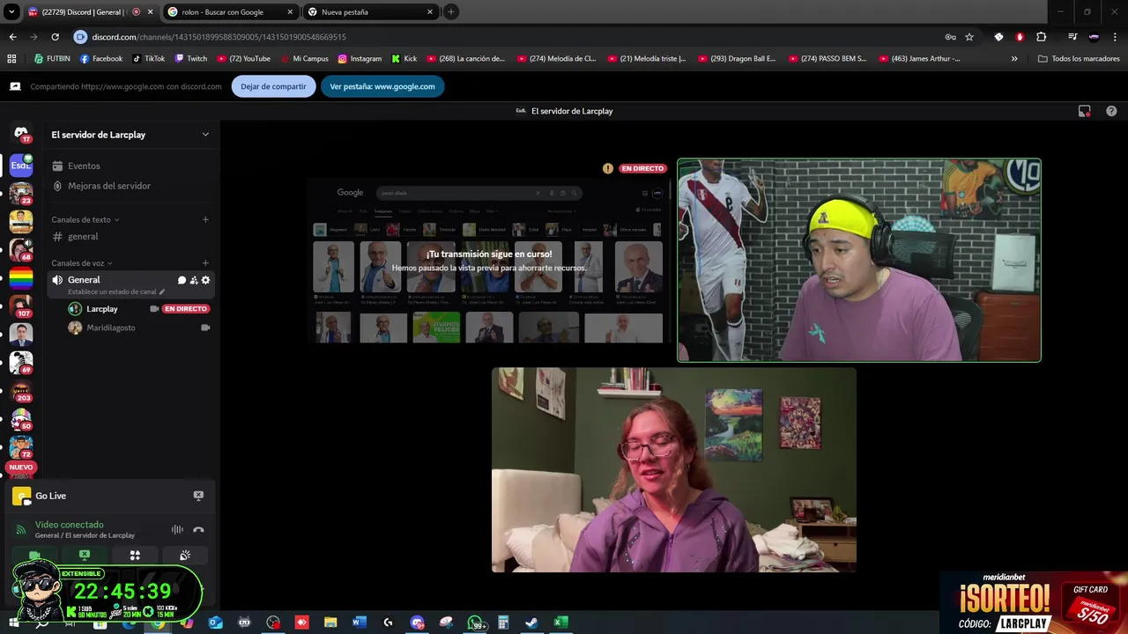Click the Dejar de compartir button
This screenshot has height=634, width=1128.
(273, 86)
